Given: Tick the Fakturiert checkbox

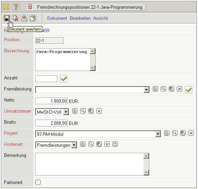Looking at the screenshot, I should point(38,182).
